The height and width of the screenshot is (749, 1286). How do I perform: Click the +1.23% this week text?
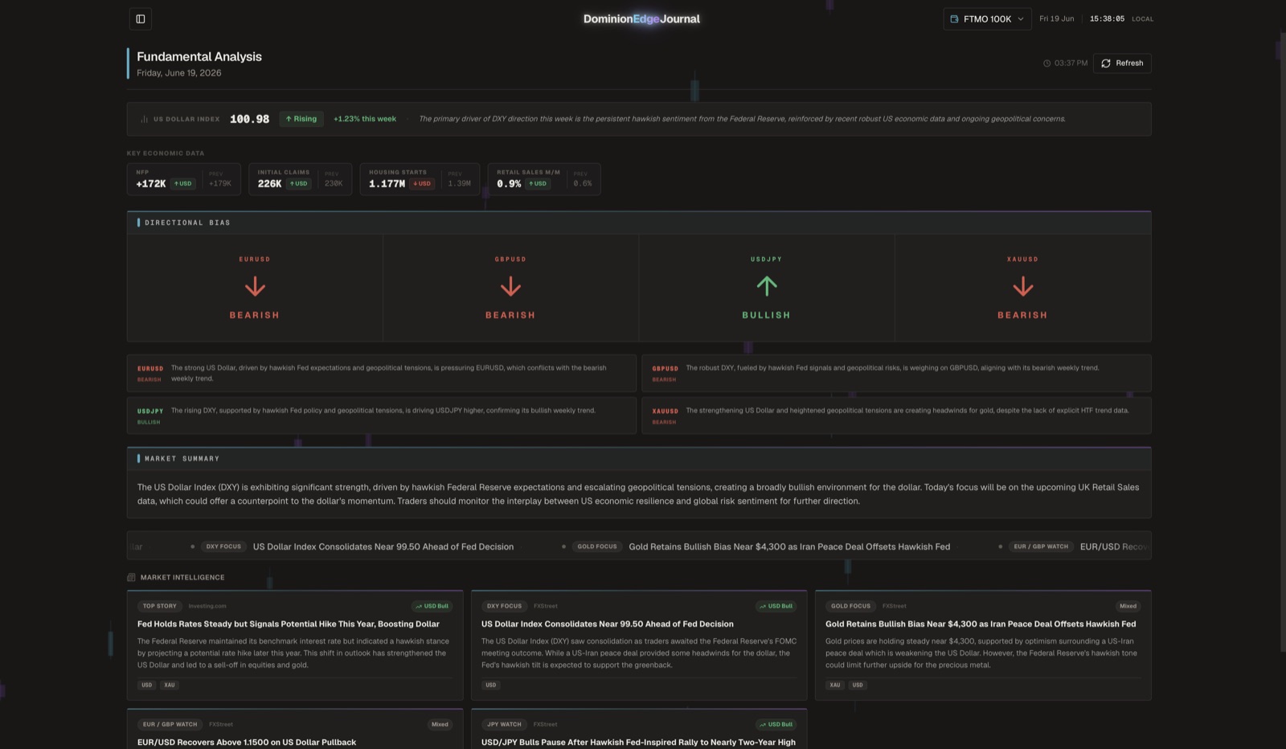pos(365,119)
